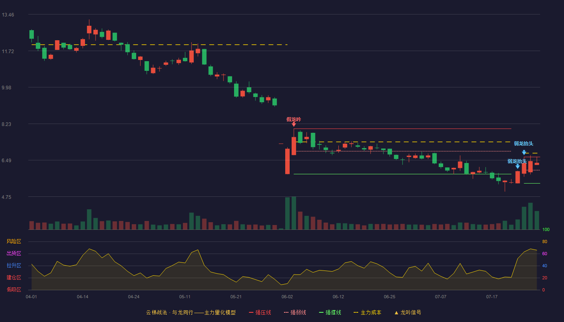Image resolution: width=564 pixels, height=322 pixels.
Task: Toggle the 强压线 legend item
Action: [x=260, y=312]
